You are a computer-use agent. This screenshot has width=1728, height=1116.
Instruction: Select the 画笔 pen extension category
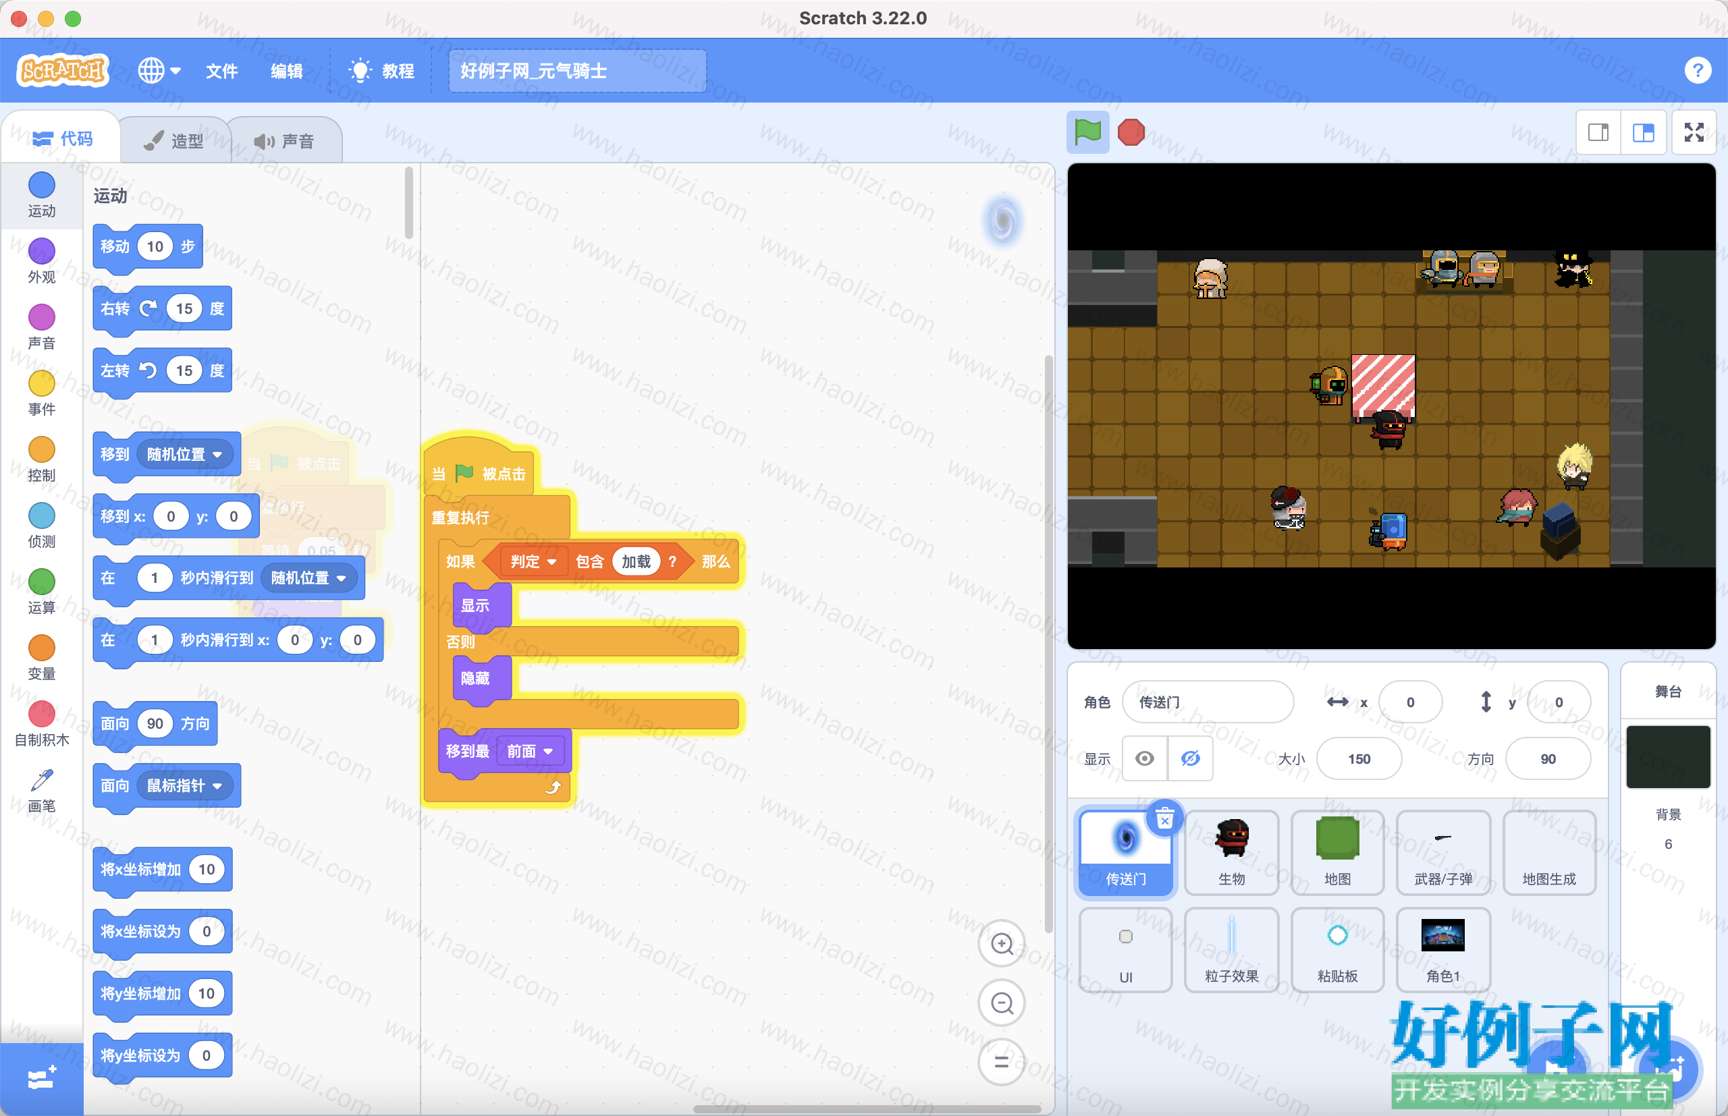(41, 790)
